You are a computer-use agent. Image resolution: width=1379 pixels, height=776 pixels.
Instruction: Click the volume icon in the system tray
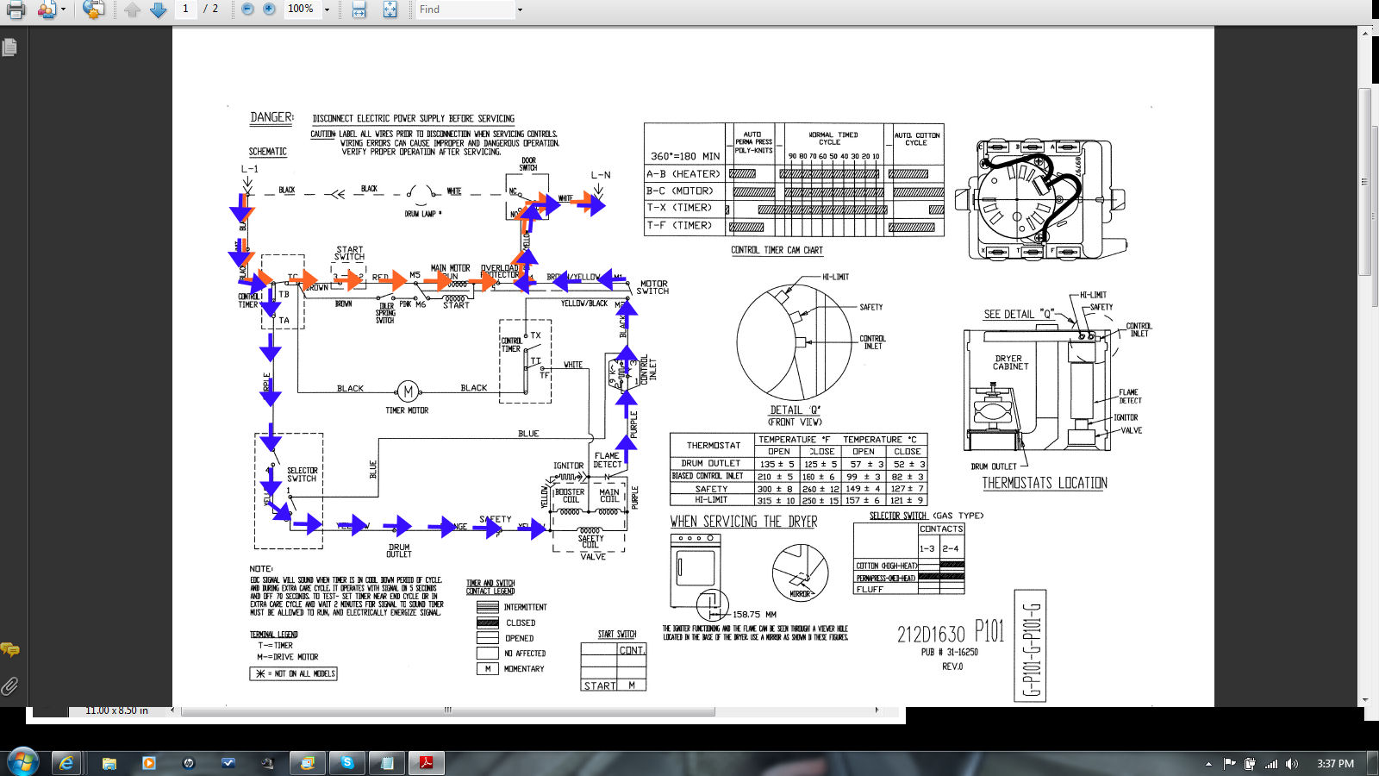click(1290, 762)
